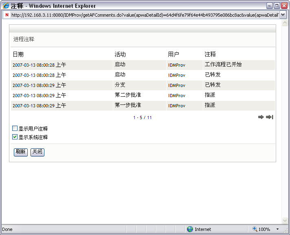Click the 关闭 button

click(x=37, y=152)
